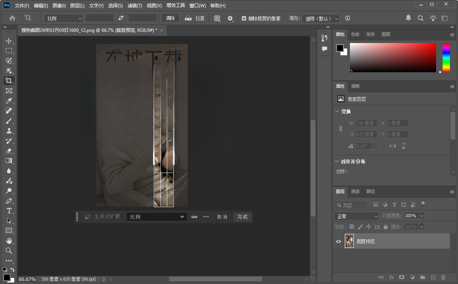This screenshot has width=458, height=284.
Task: Open the search magnifier in top bar
Action: [x=421, y=18]
